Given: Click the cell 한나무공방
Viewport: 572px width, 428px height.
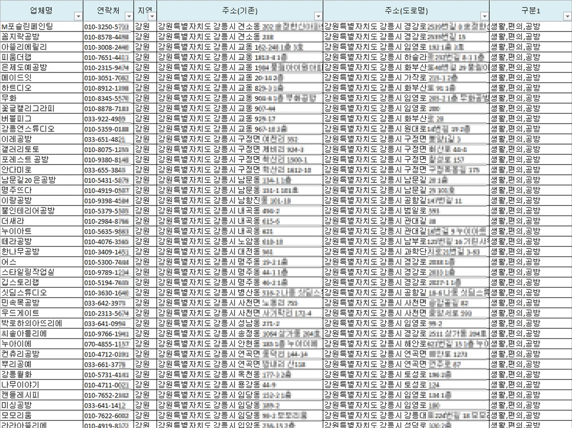Looking at the screenshot, I should pyautogui.click(x=42, y=251).
